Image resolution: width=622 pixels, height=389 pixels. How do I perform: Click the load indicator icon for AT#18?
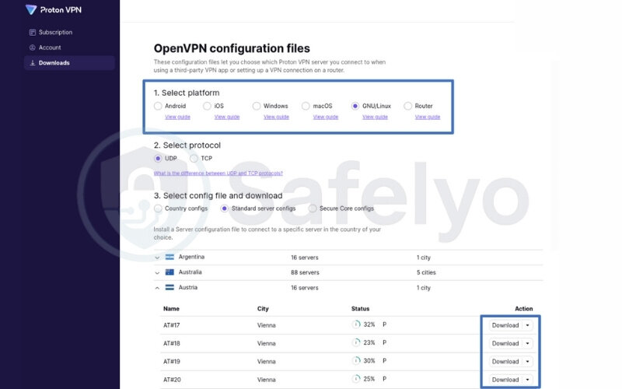(356, 342)
